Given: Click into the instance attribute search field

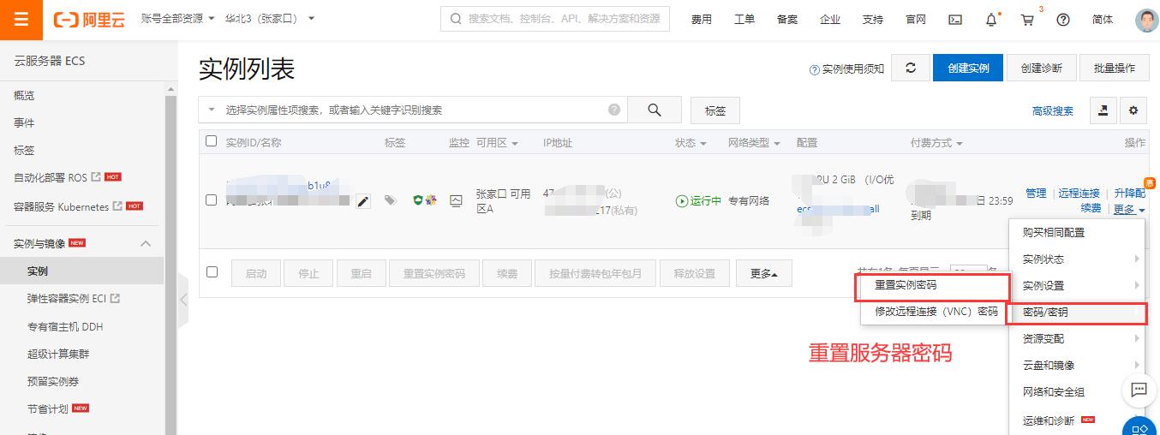Looking at the screenshot, I should [x=415, y=110].
